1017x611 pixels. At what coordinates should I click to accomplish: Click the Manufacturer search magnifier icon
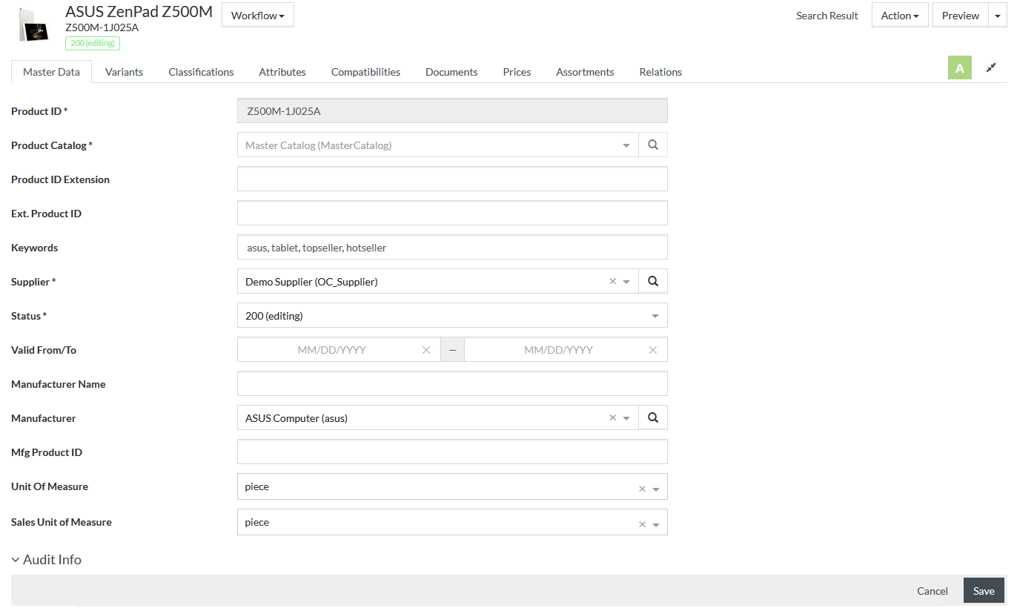[653, 418]
